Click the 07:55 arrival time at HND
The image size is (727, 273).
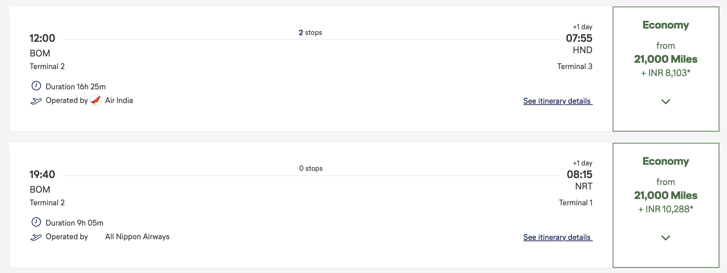pos(579,38)
